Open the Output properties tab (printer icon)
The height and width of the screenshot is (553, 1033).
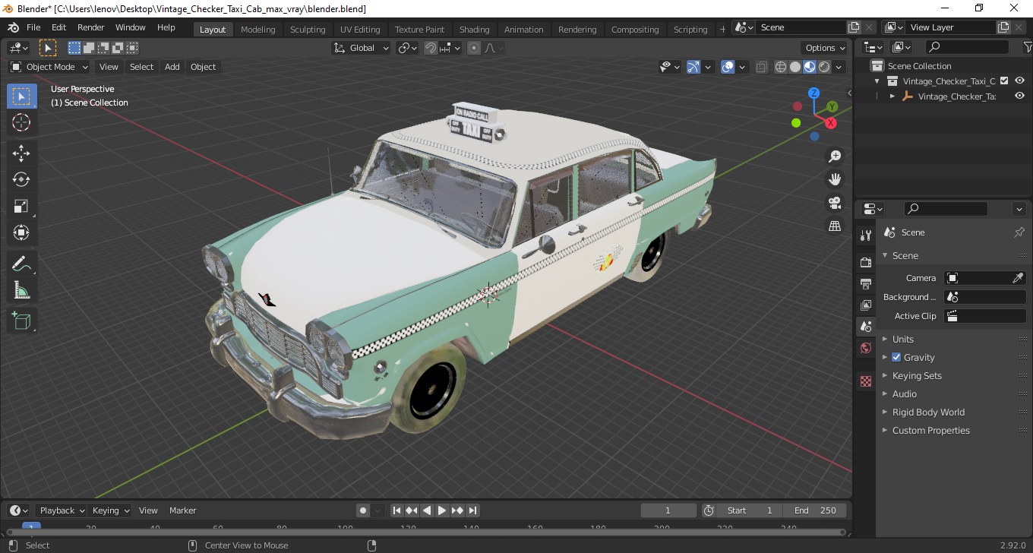pyautogui.click(x=866, y=283)
